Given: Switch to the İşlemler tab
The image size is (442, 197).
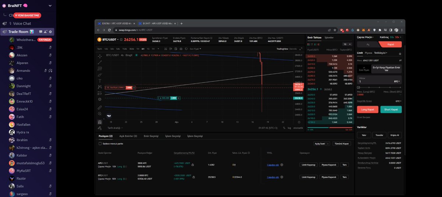Looking at the screenshot, I should (x=329, y=37).
